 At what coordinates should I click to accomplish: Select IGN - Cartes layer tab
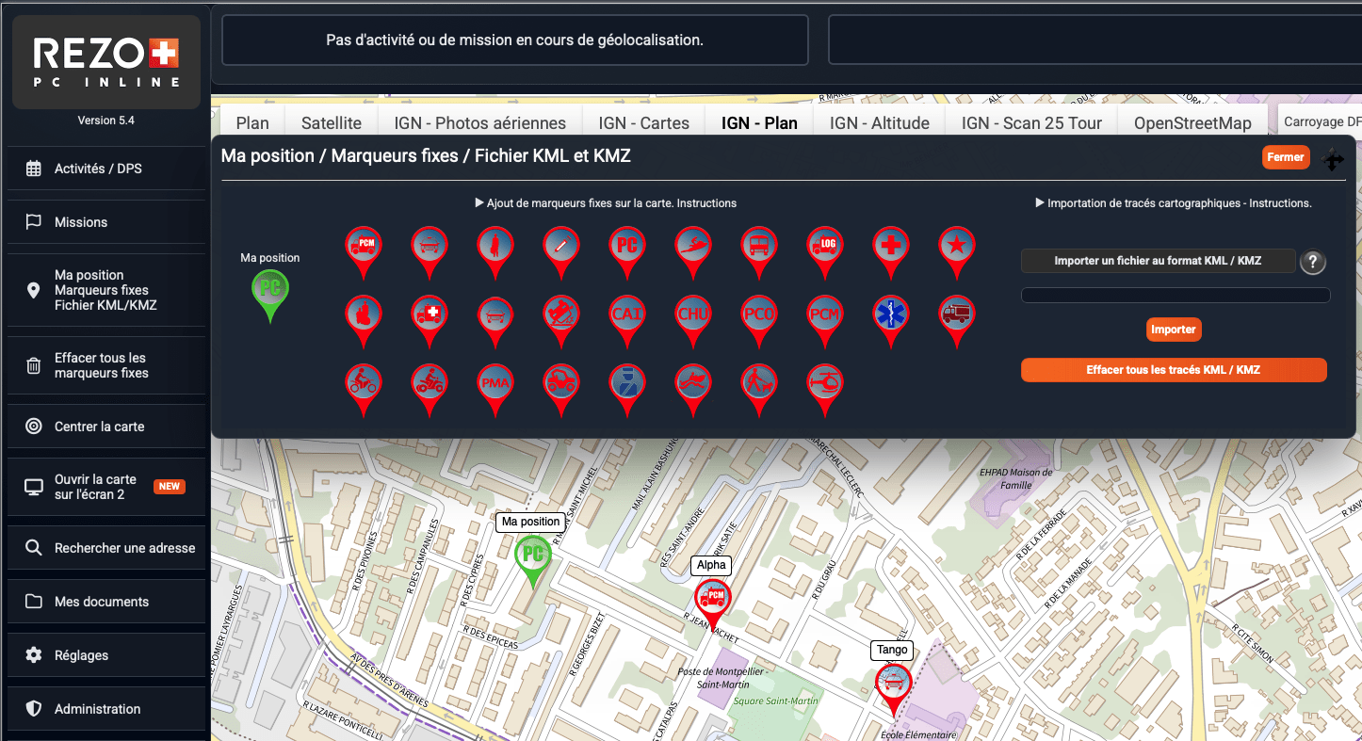(644, 122)
